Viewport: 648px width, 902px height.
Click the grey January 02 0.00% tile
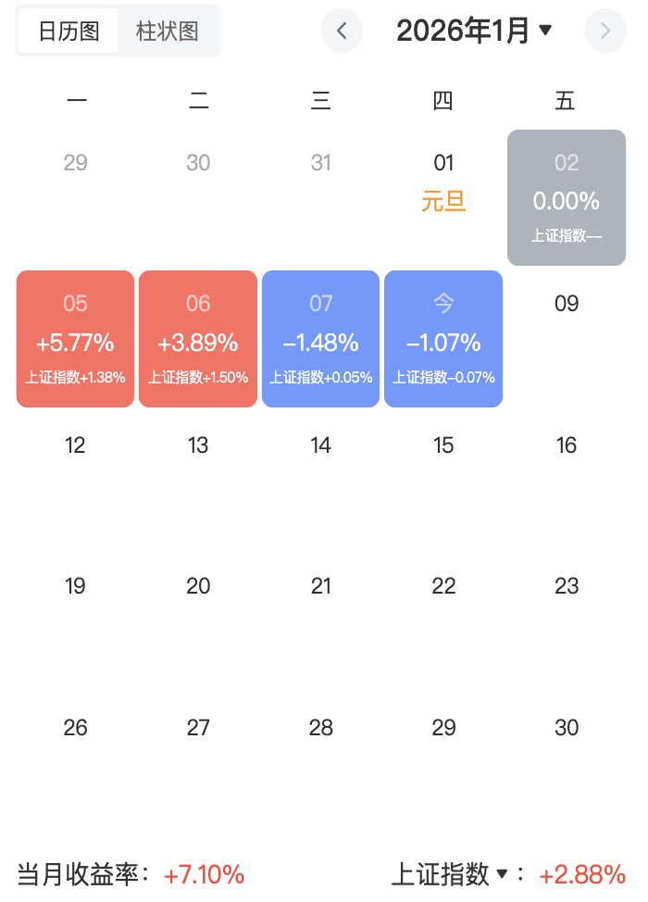(x=567, y=198)
